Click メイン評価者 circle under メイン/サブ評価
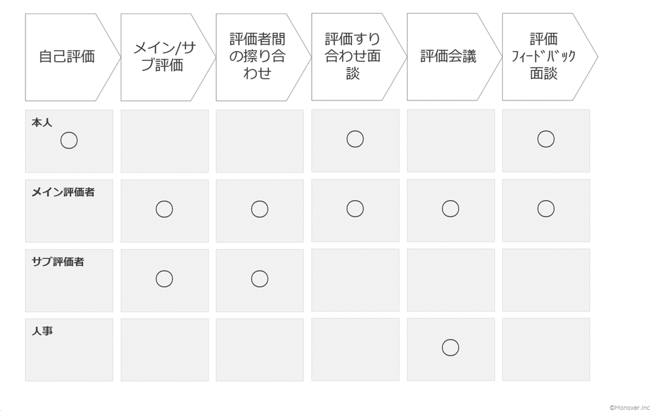Viewport: 653px width, 411px height. [164, 209]
